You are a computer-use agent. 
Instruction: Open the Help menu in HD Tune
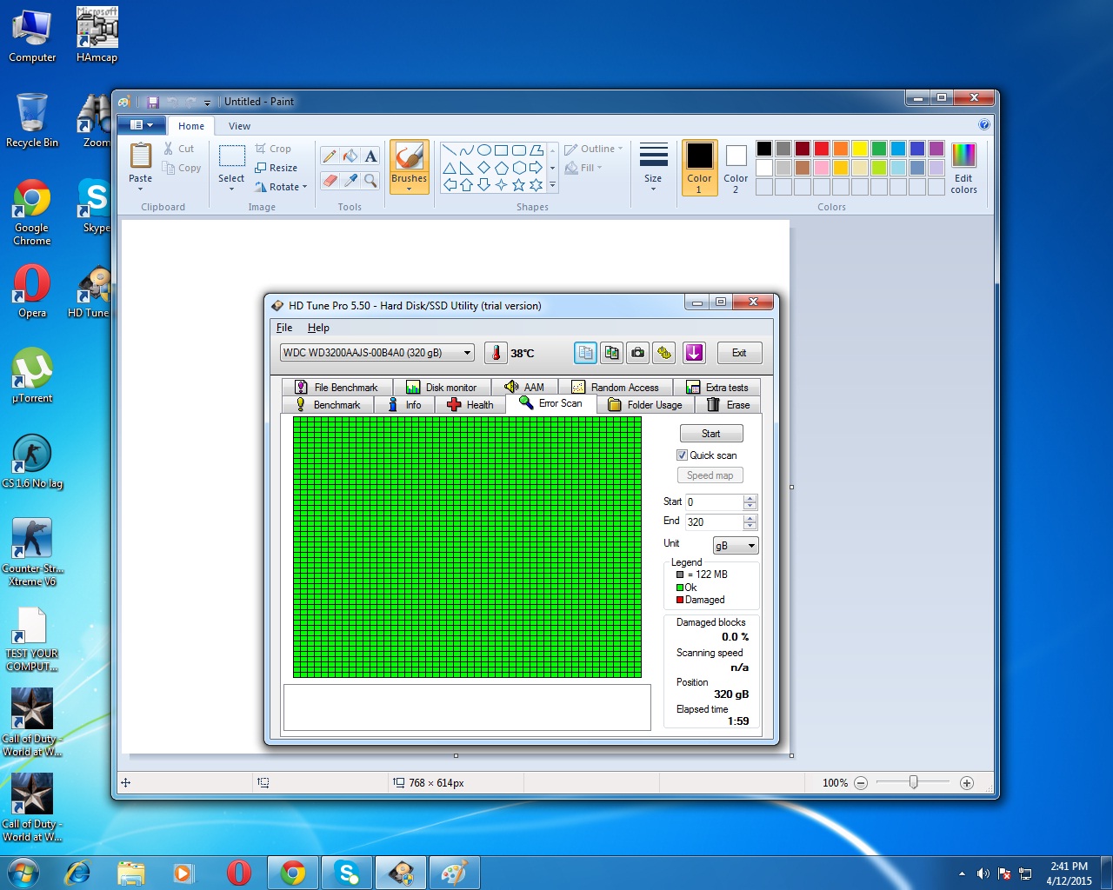(318, 328)
